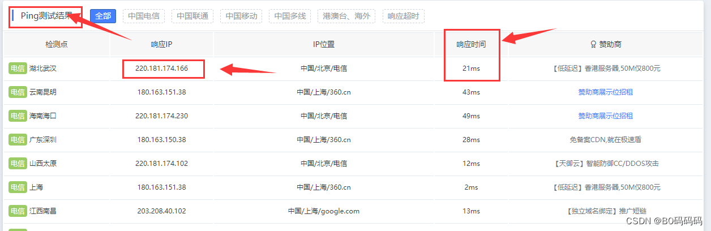
Task: Click the bulb icon beside 赞助商
Action: click(x=593, y=44)
